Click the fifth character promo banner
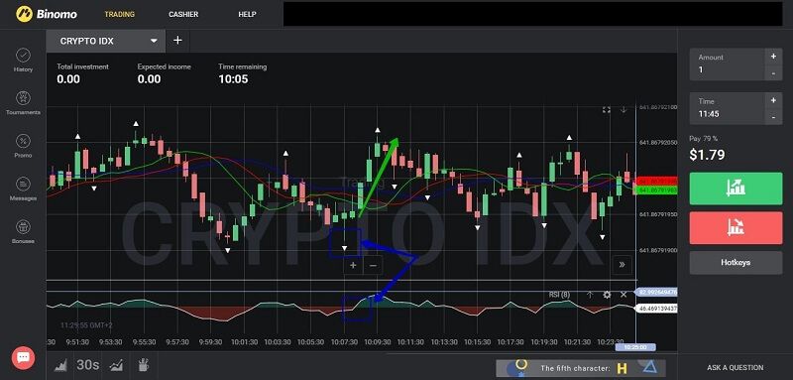The image size is (793, 380). [581, 368]
